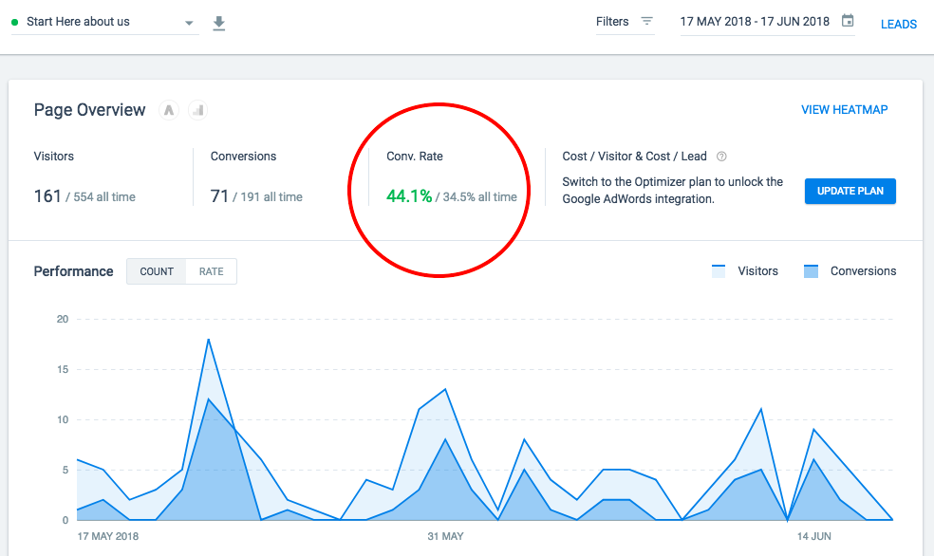Click the Conv. Rate label
The width and height of the screenshot is (934, 556).
(415, 156)
